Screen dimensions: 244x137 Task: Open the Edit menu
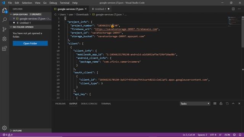click(17, 3)
